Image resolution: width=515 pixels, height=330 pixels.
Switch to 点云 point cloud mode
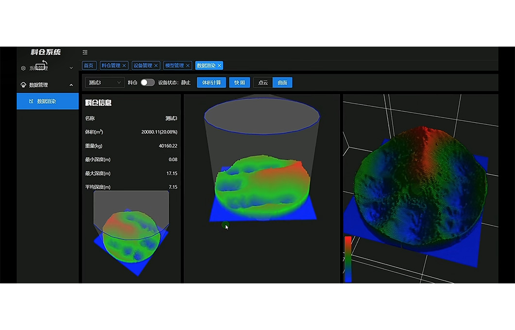(x=263, y=82)
